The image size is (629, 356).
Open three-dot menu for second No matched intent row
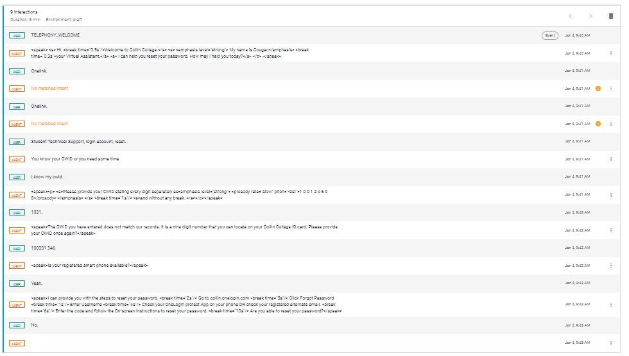(611, 124)
